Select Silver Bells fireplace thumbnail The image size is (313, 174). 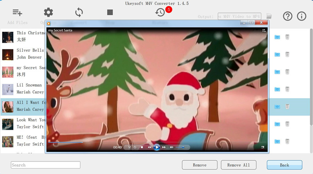8,54
